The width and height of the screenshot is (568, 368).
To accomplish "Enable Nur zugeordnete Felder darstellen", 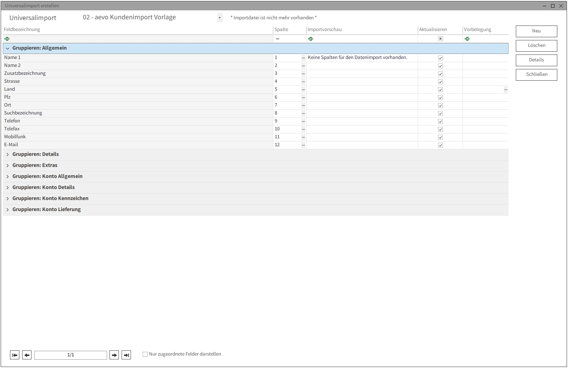I will click(145, 354).
